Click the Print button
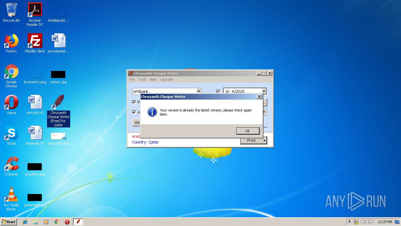The width and height of the screenshot is (401, 226). click(251, 141)
